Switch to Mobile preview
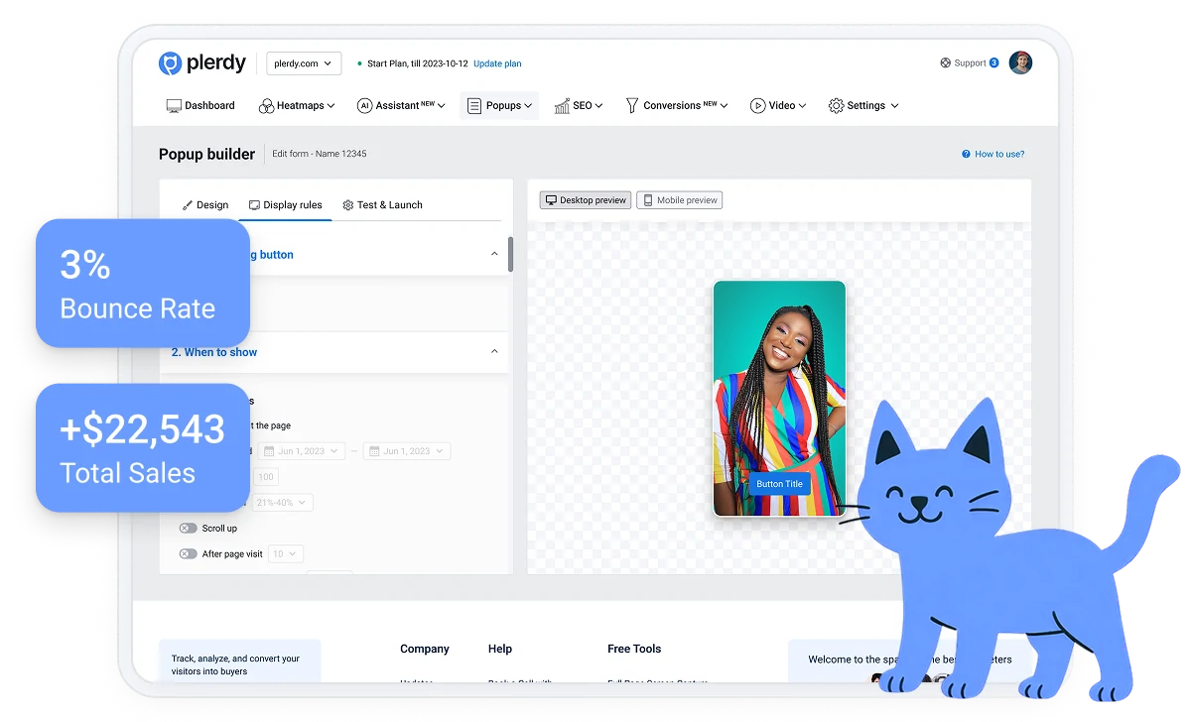 (680, 200)
